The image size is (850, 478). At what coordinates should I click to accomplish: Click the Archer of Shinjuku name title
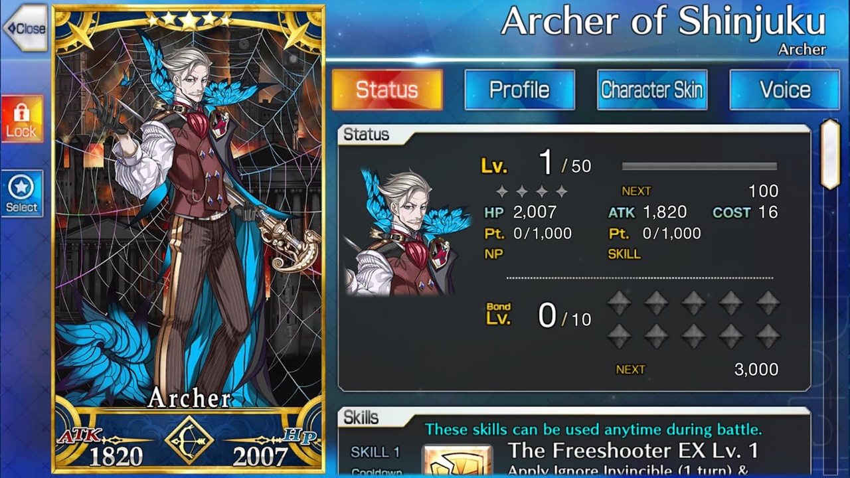(x=663, y=23)
